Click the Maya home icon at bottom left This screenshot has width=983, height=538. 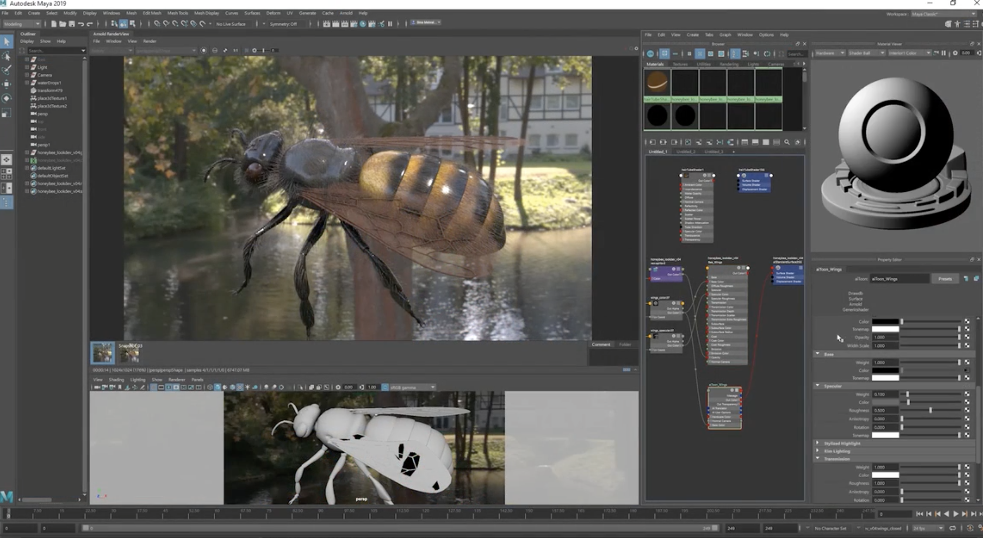pyautogui.click(x=7, y=496)
